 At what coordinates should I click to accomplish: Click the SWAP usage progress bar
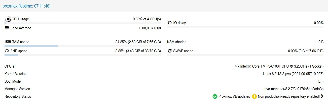[x=245, y=55]
